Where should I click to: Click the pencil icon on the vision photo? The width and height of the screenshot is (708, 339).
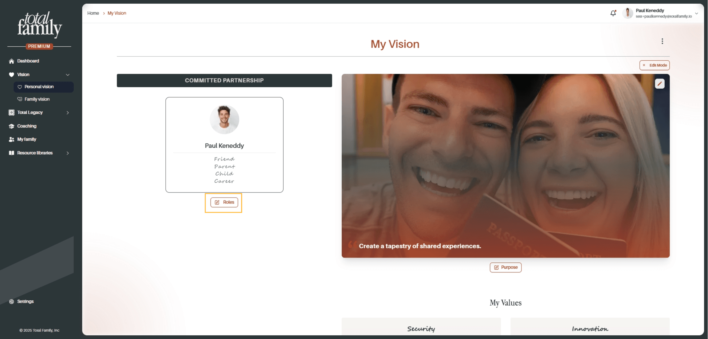(x=659, y=84)
